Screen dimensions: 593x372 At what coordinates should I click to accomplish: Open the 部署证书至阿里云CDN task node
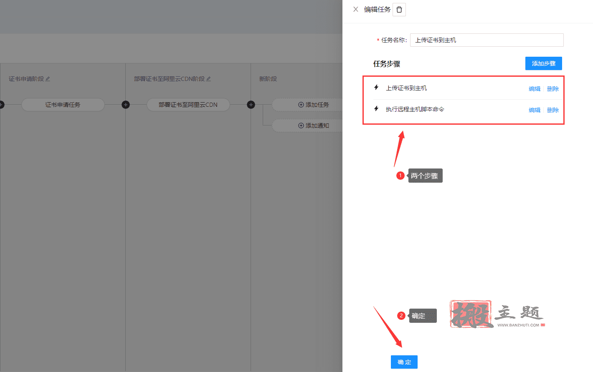click(x=188, y=105)
